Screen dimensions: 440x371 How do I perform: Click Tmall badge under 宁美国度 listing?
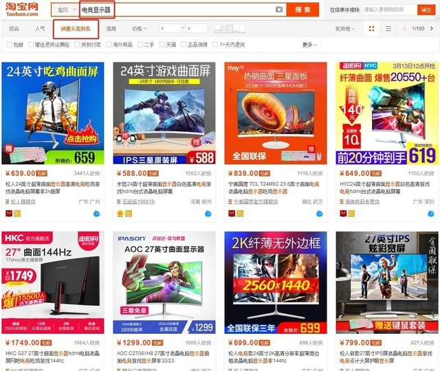tap(232, 214)
